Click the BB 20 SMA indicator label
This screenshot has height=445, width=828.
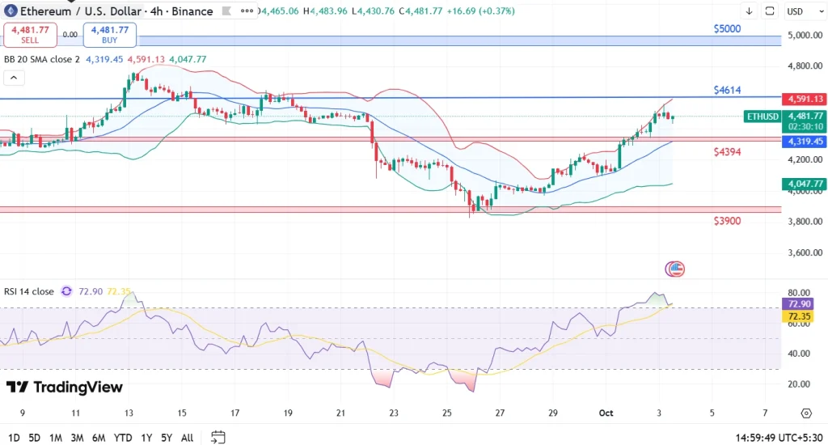click(42, 59)
